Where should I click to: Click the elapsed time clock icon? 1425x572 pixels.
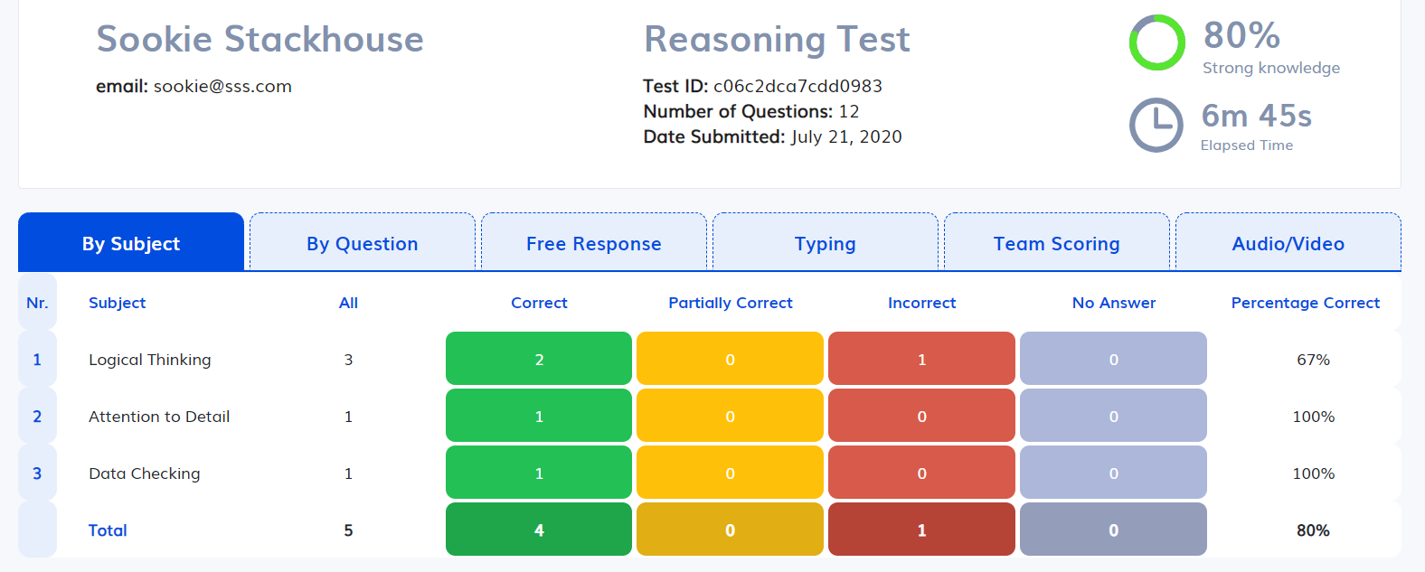(1156, 125)
